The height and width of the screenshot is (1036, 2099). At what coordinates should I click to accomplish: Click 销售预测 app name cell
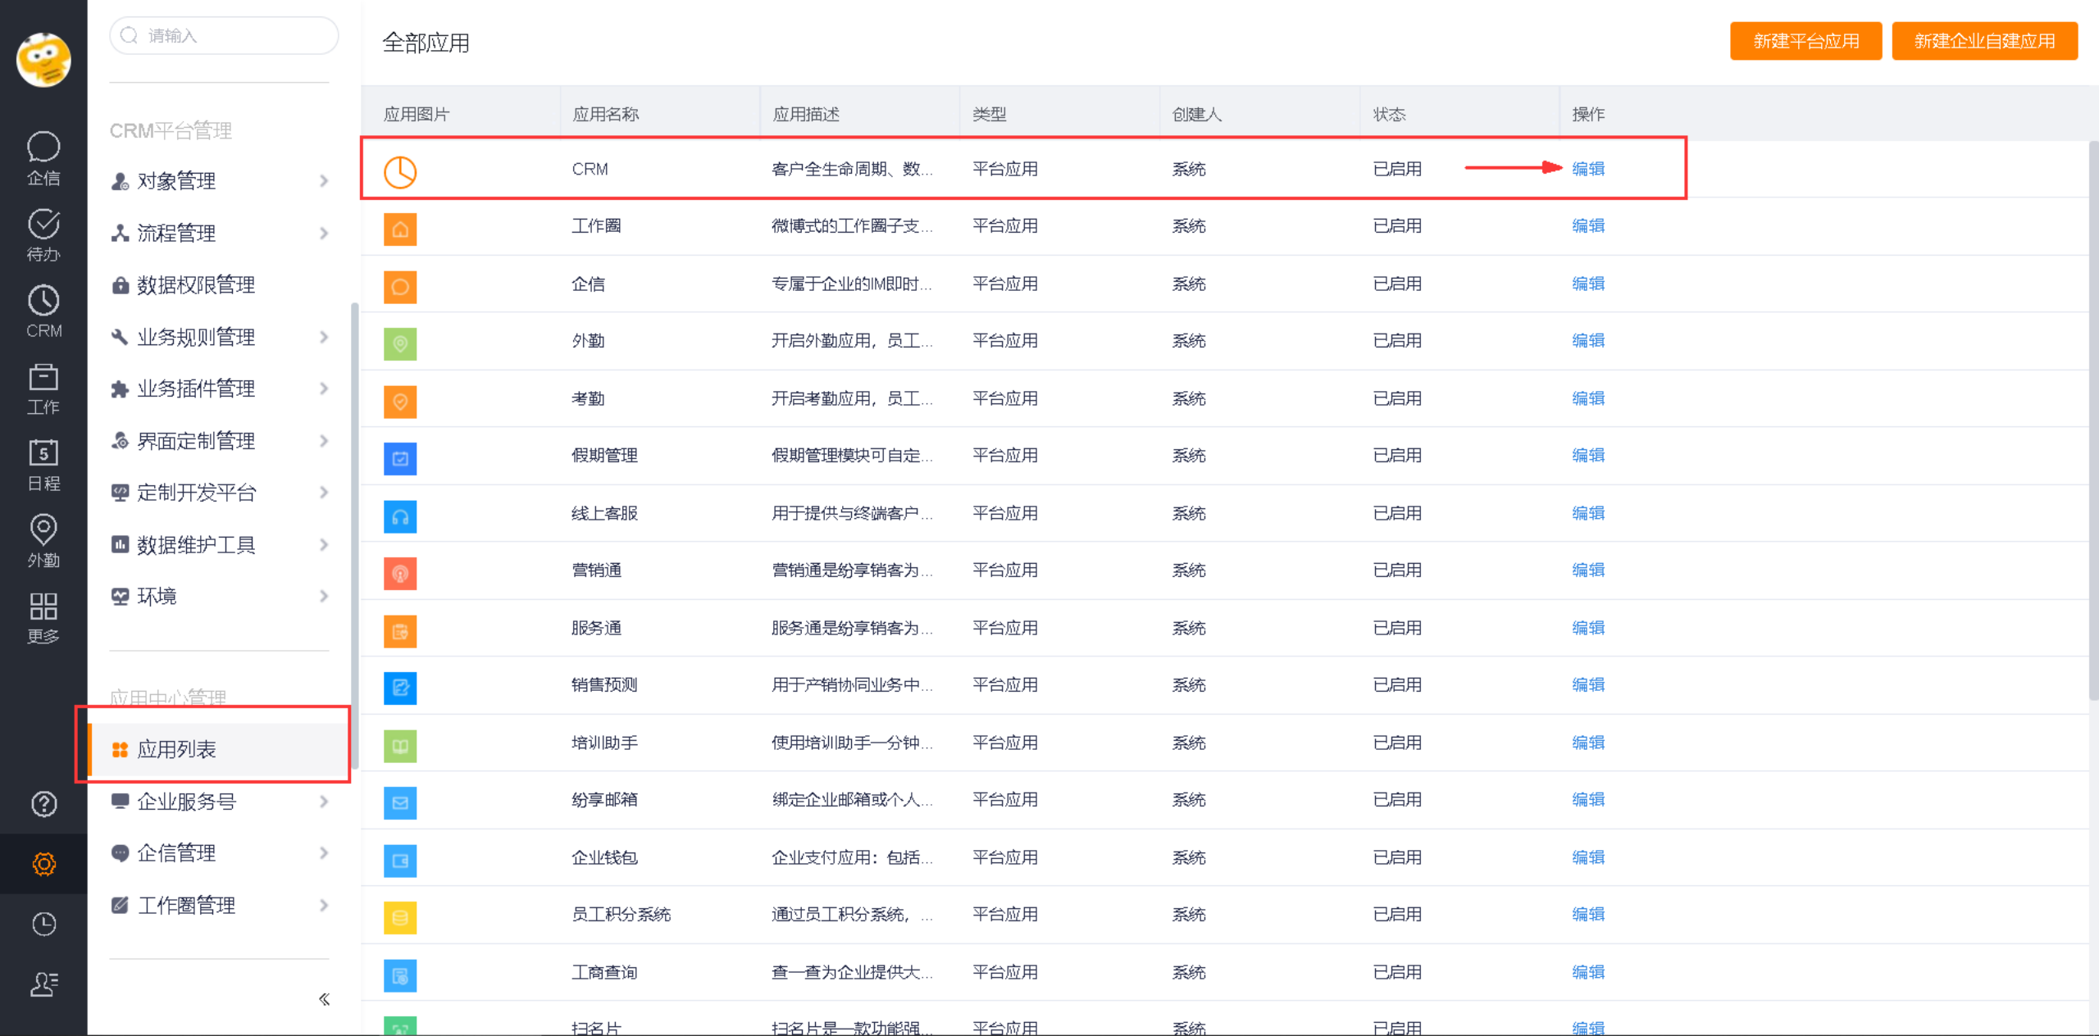(604, 685)
